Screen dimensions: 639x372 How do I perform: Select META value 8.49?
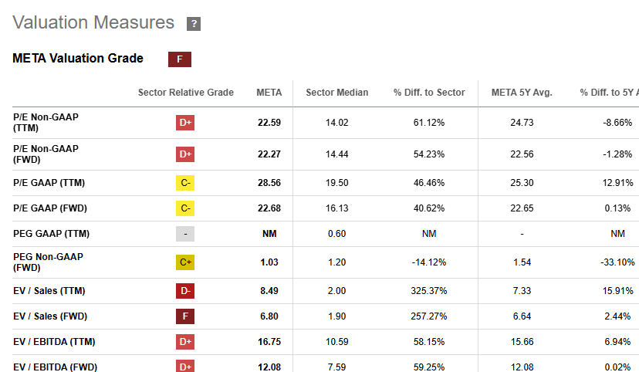pos(269,291)
